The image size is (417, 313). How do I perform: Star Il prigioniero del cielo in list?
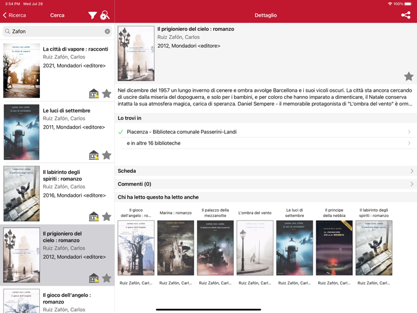tap(107, 278)
